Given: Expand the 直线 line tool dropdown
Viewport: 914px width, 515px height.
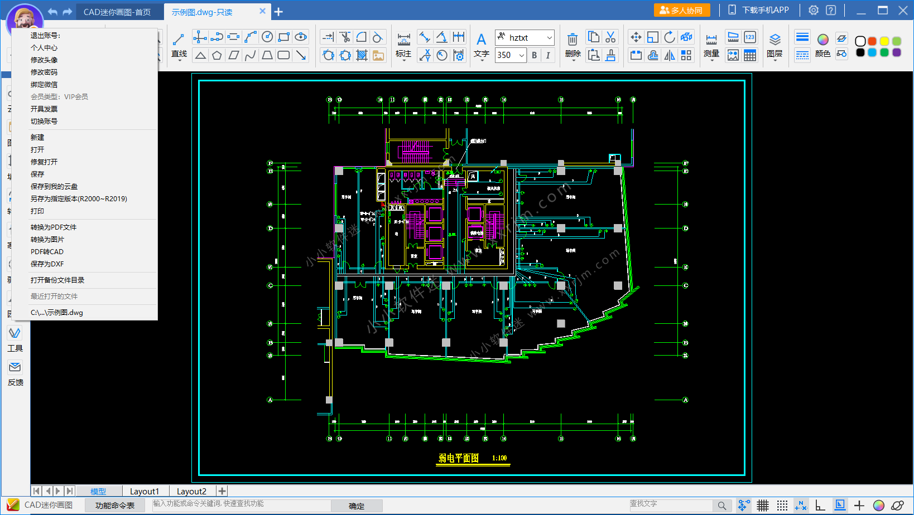Looking at the screenshot, I should [179, 60].
